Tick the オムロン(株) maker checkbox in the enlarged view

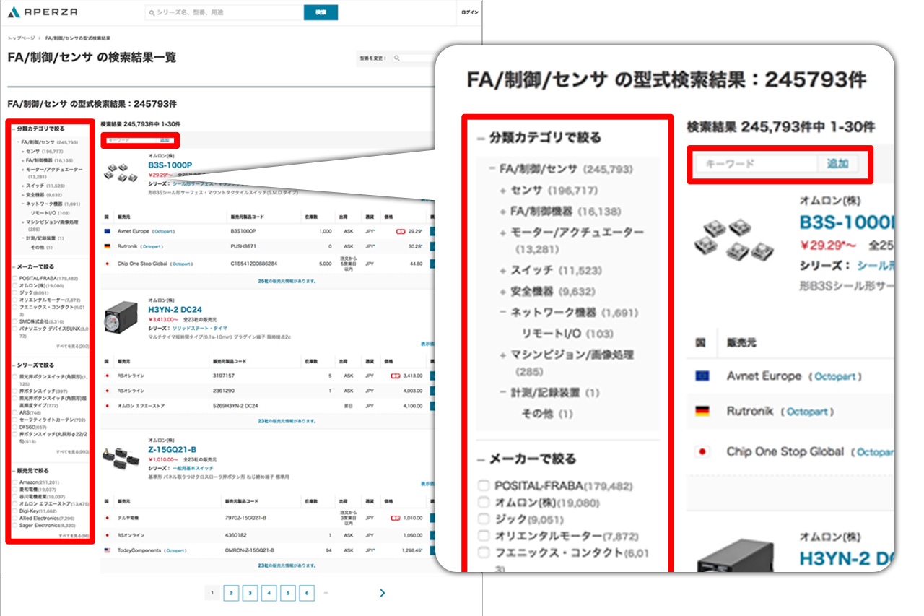coord(484,502)
